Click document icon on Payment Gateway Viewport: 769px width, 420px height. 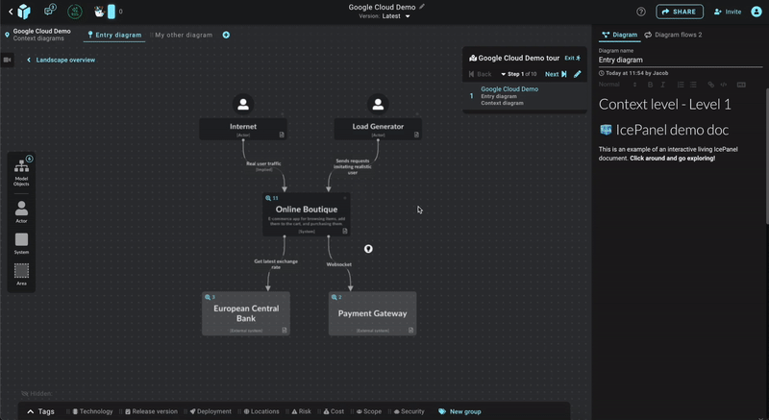tap(411, 331)
